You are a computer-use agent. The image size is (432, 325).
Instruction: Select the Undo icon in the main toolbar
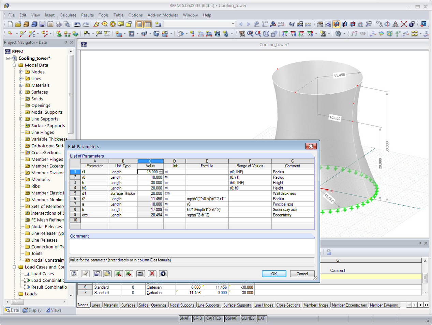77,24
